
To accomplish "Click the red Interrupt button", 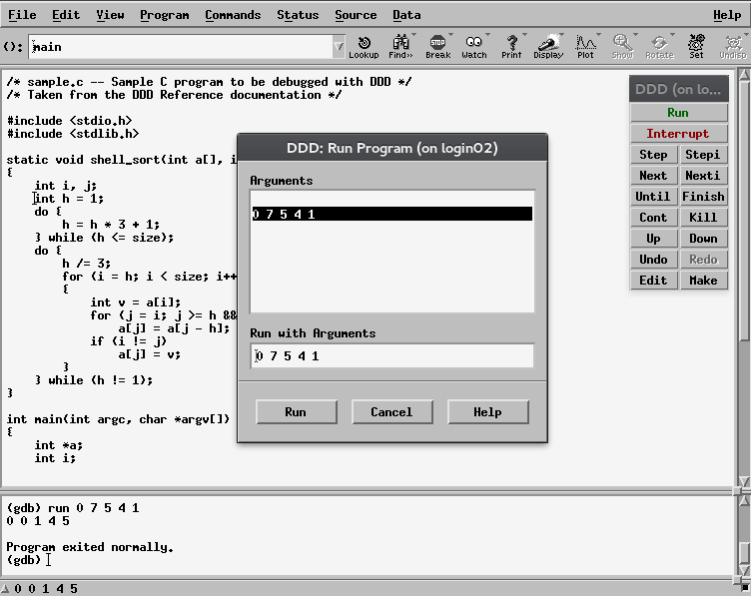I will (x=678, y=134).
